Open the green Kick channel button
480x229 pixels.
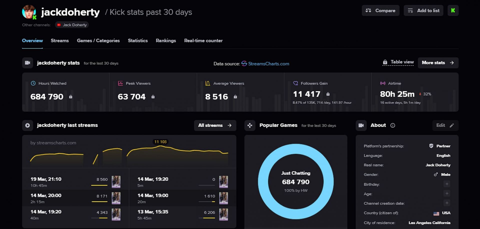point(453,10)
